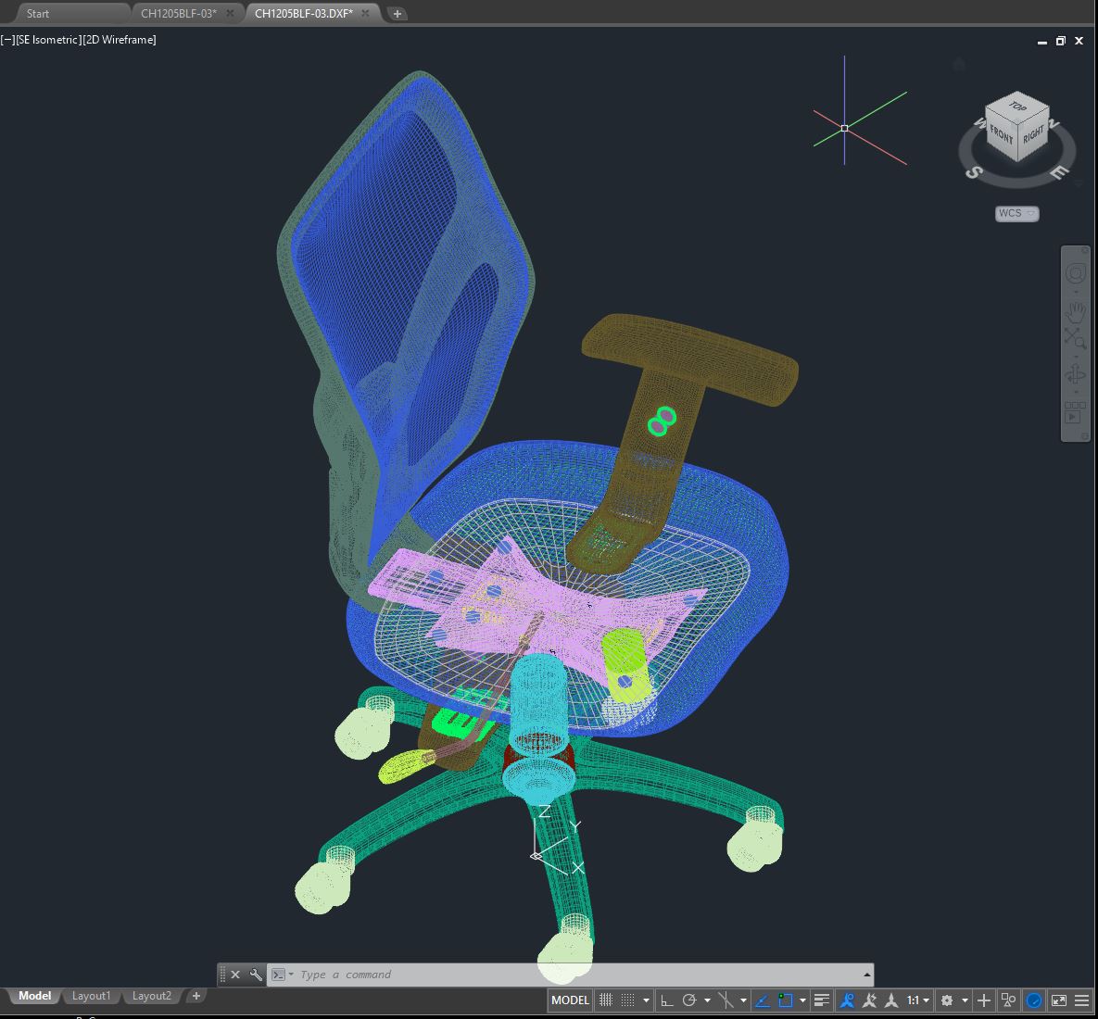Open the WCS coordinate system dropdown

pyautogui.click(x=1017, y=213)
